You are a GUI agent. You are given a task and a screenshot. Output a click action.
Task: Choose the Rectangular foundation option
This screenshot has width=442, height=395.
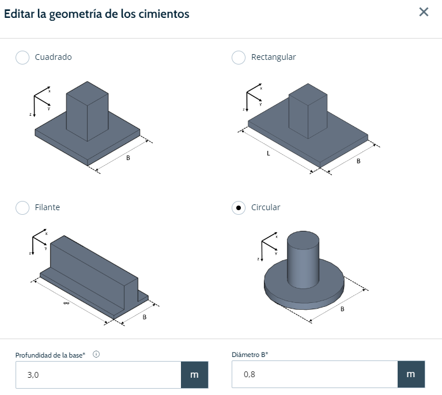238,58
